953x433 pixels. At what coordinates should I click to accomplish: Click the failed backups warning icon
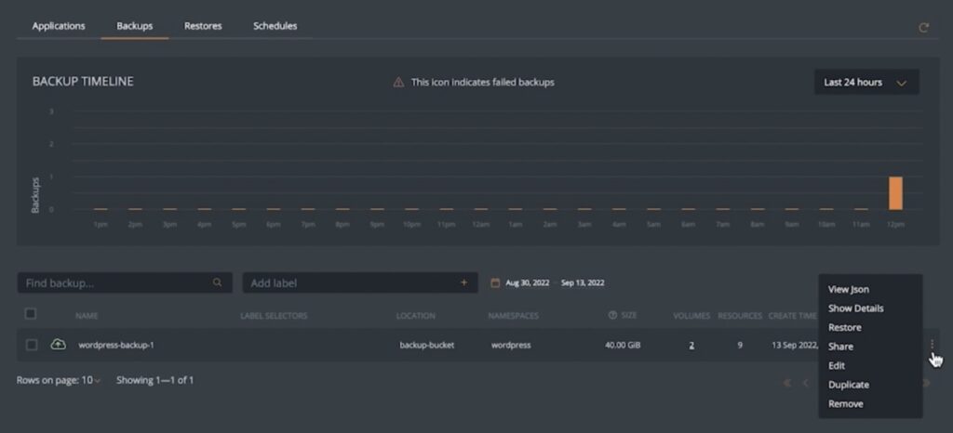click(x=398, y=82)
